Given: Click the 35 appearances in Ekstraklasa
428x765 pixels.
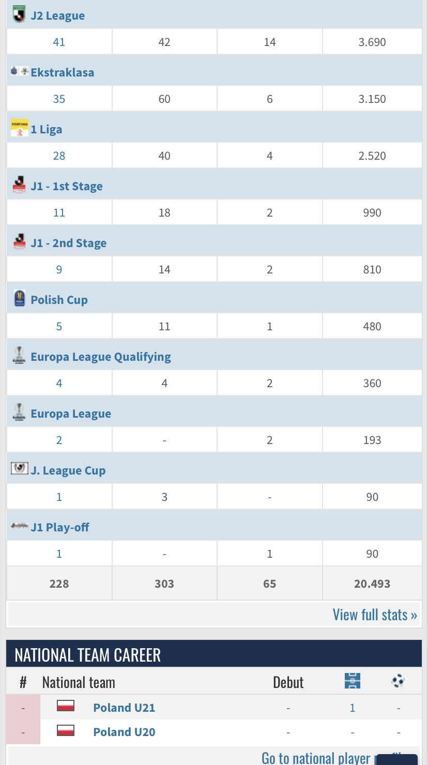Looking at the screenshot, I should pos(59,99).
